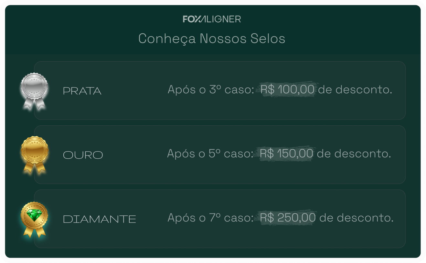Click "de desconto." in the Prata row

355,89
